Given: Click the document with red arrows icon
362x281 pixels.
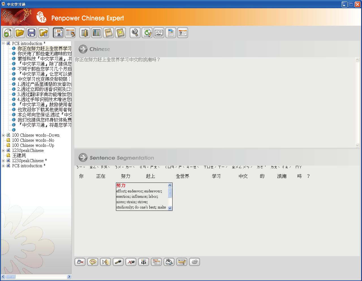Looking at the screenshot, I should 80,262.
